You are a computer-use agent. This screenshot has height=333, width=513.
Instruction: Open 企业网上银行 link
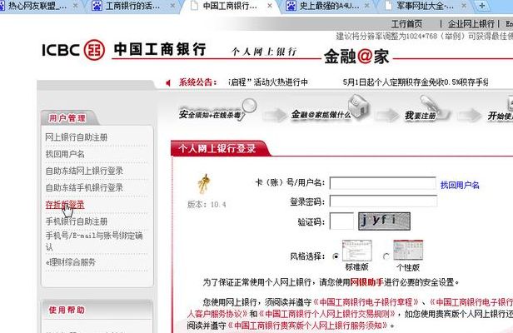(x=471, y=24)
